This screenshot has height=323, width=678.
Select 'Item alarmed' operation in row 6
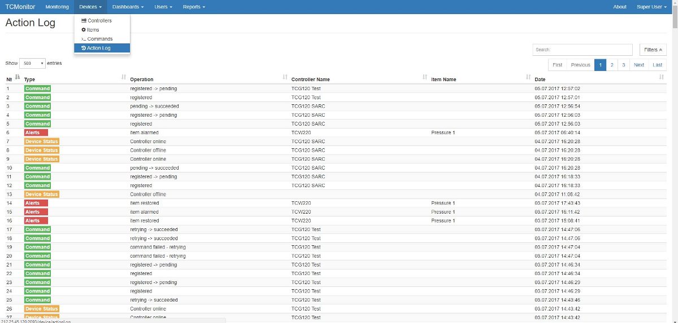(144, 132)
